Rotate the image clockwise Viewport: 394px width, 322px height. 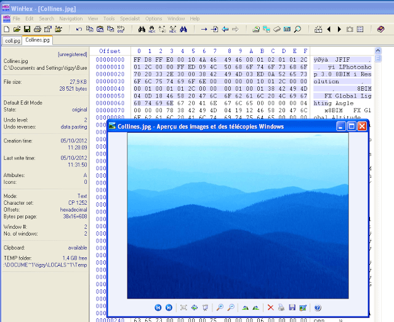click(x=246, y=307)
